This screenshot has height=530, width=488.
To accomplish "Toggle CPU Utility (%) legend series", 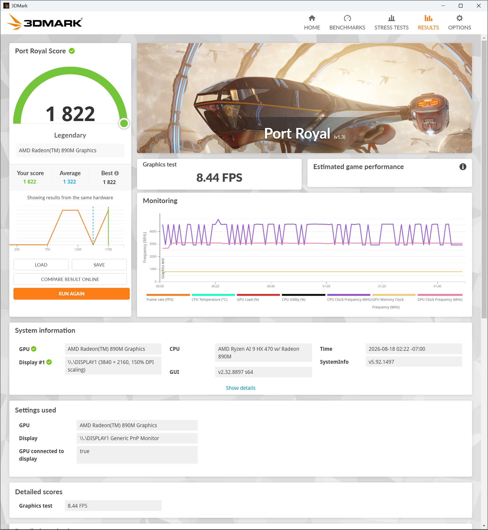I will (x=303, y=298).
